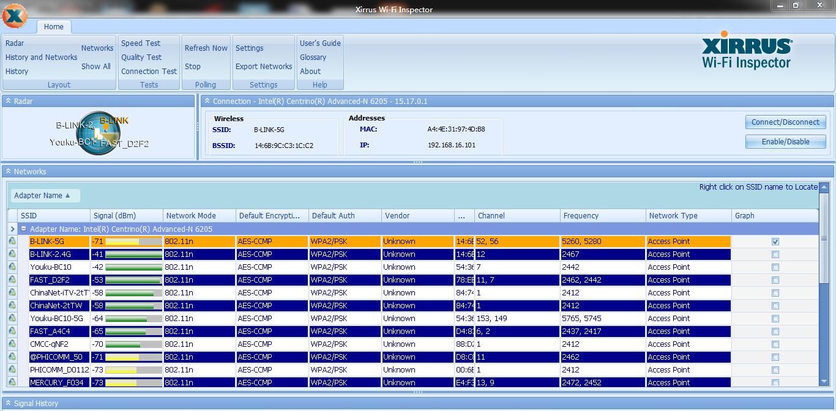
Task: Open the Settings dialog
Action: 250,48
